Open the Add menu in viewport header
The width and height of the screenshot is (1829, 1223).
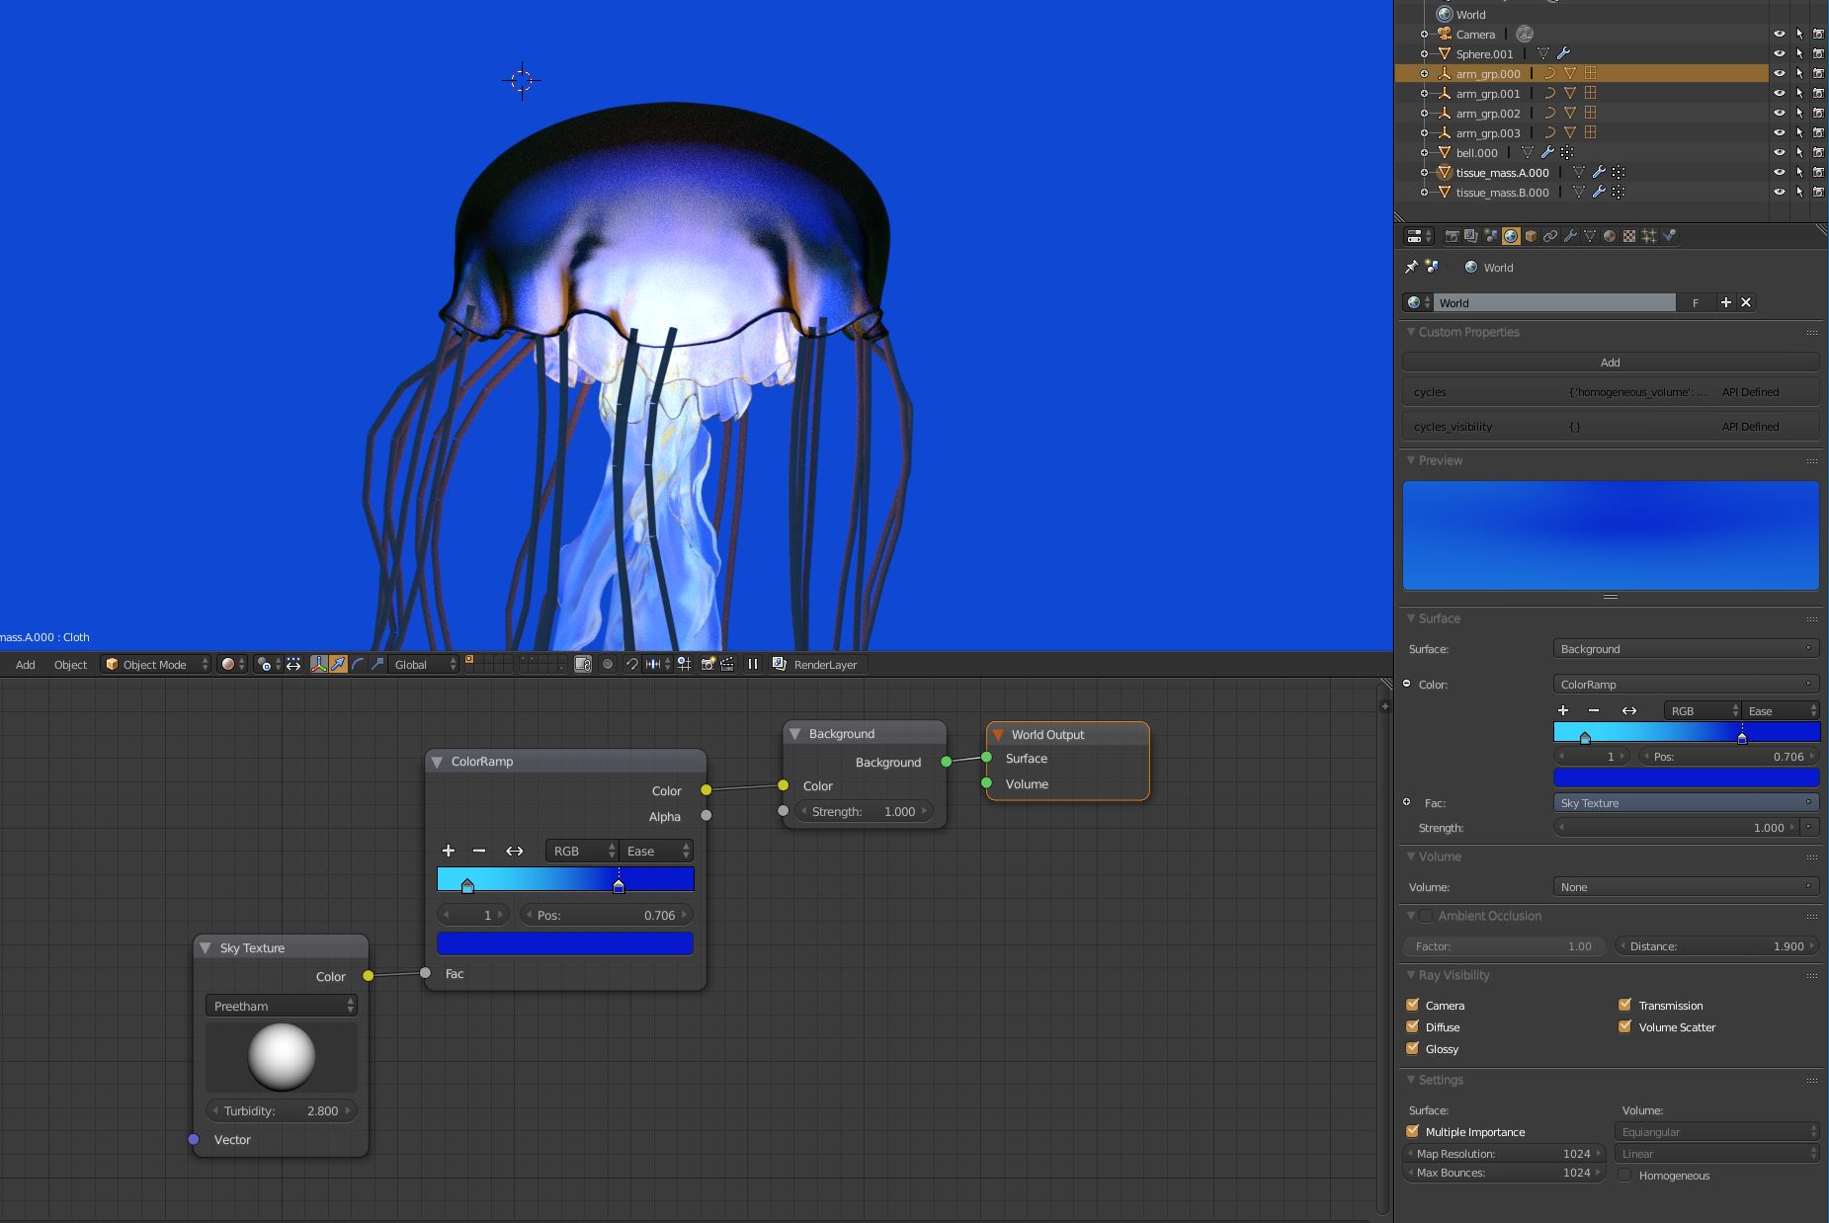tap(26, 665)
